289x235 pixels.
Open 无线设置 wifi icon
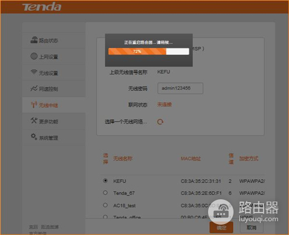tap(34, 72)
